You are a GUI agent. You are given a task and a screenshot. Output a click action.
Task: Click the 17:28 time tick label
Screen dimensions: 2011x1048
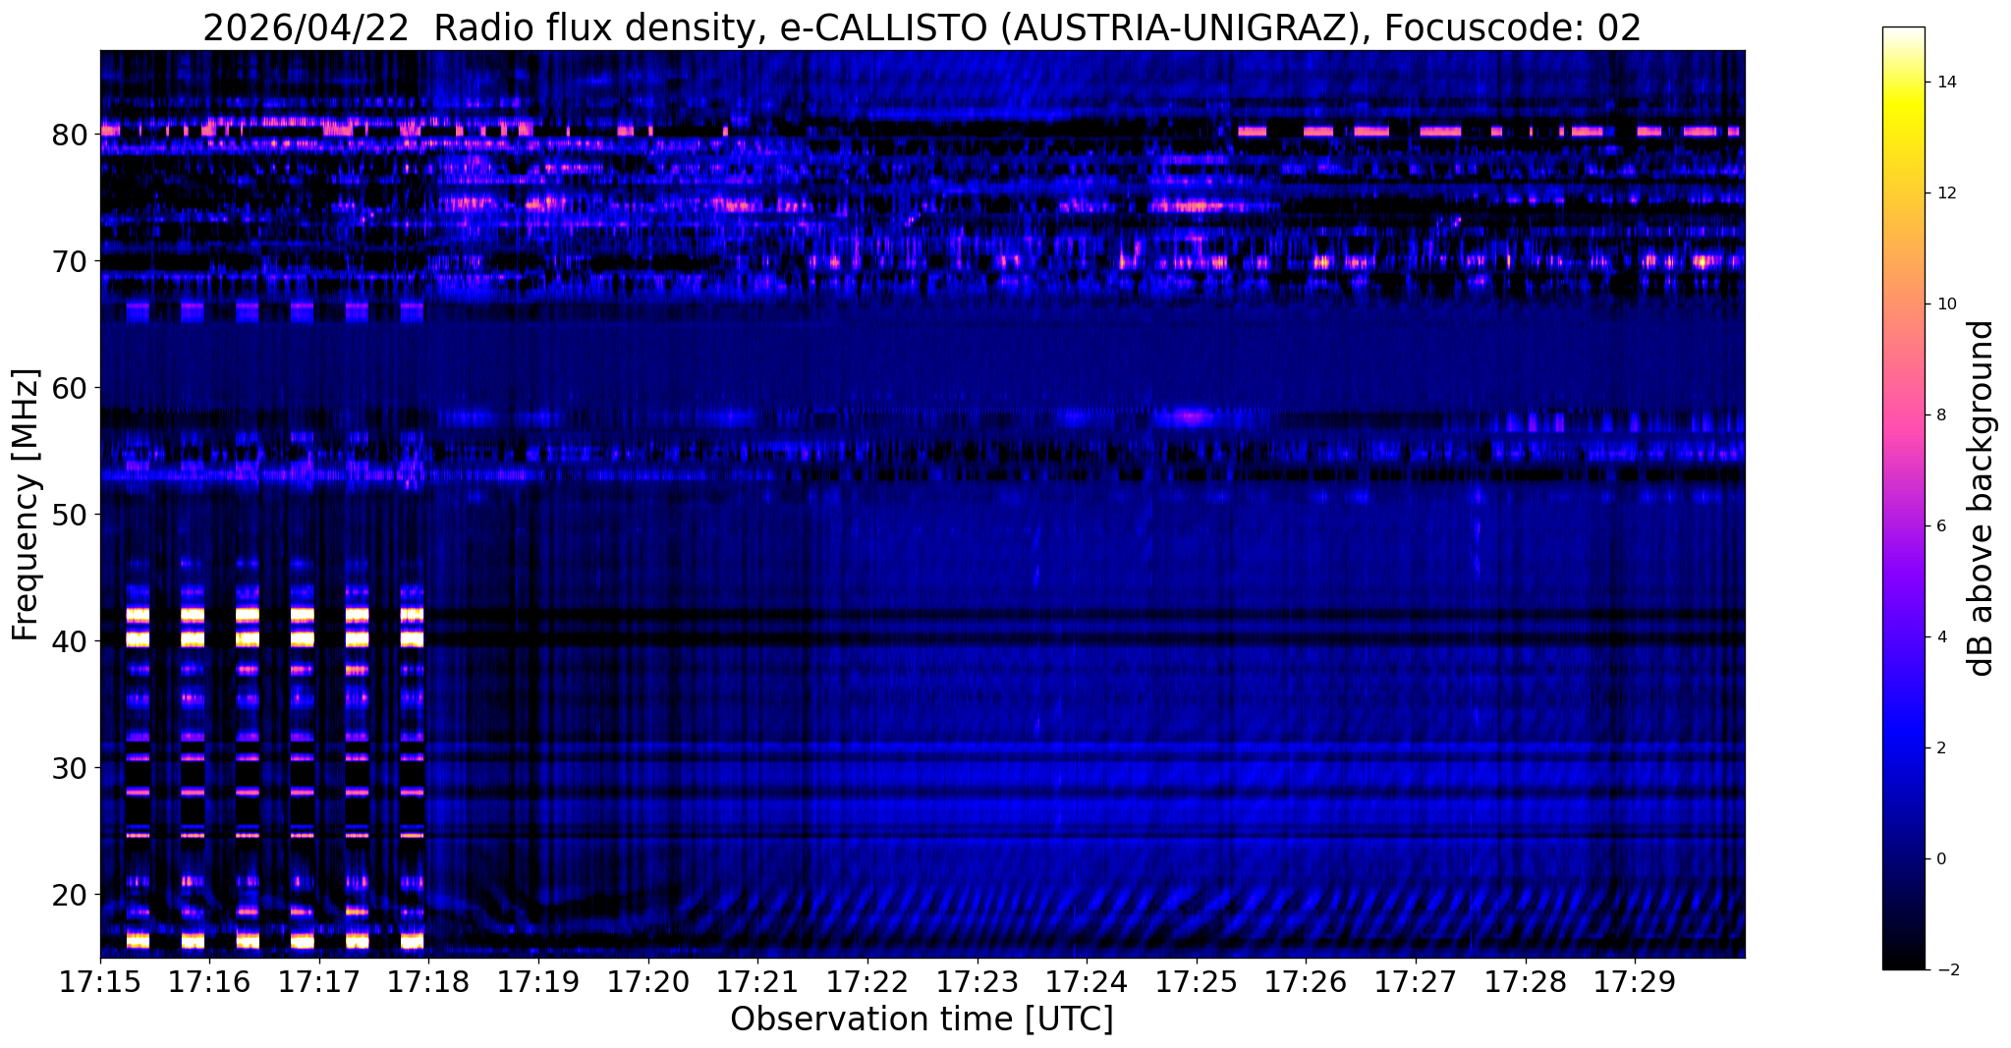coord(1526,982)
